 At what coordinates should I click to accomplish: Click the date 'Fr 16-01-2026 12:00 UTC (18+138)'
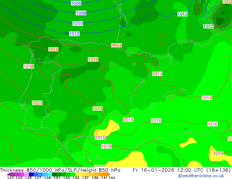[182, 170]
